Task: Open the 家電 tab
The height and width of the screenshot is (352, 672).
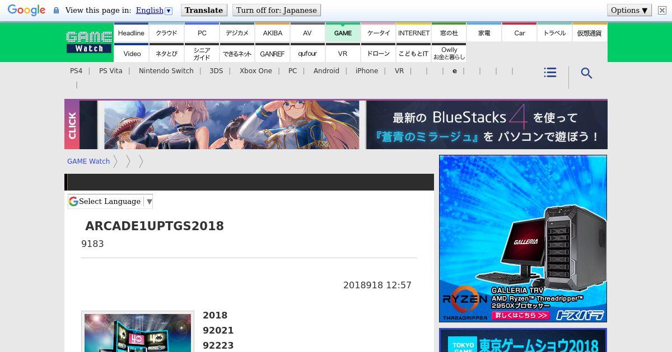Action: 484,33
